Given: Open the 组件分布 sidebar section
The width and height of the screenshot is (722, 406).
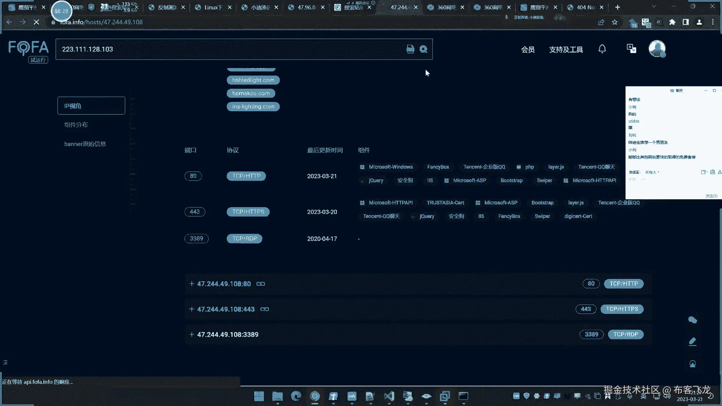Looking at the screenshot, I should click(76, 125).
